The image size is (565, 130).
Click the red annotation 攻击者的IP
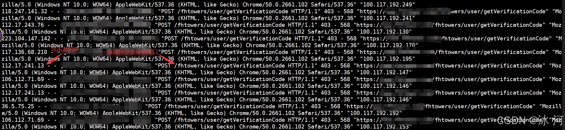coord(65,49)
